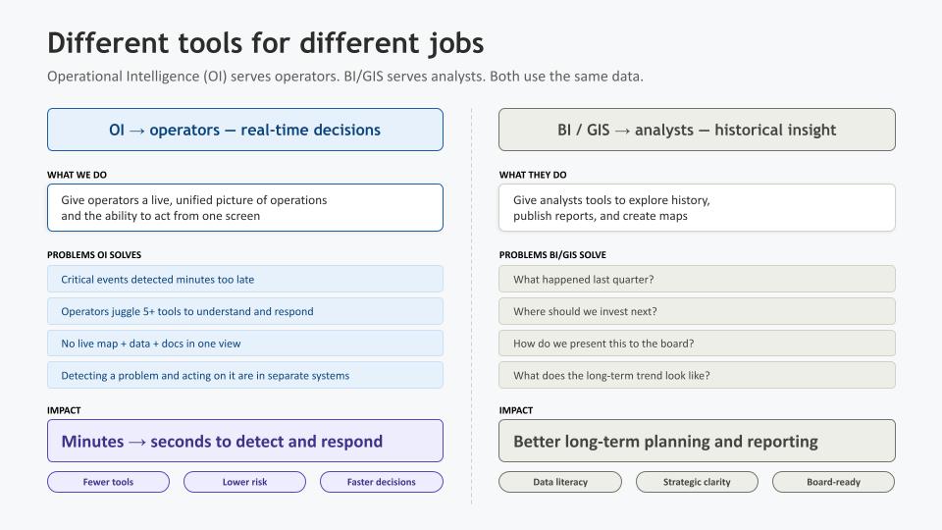The width and height of the screenshot is (942, 530).
Task: Select 'Critical events detected minutes too late' item
Action: coord(245,279)
